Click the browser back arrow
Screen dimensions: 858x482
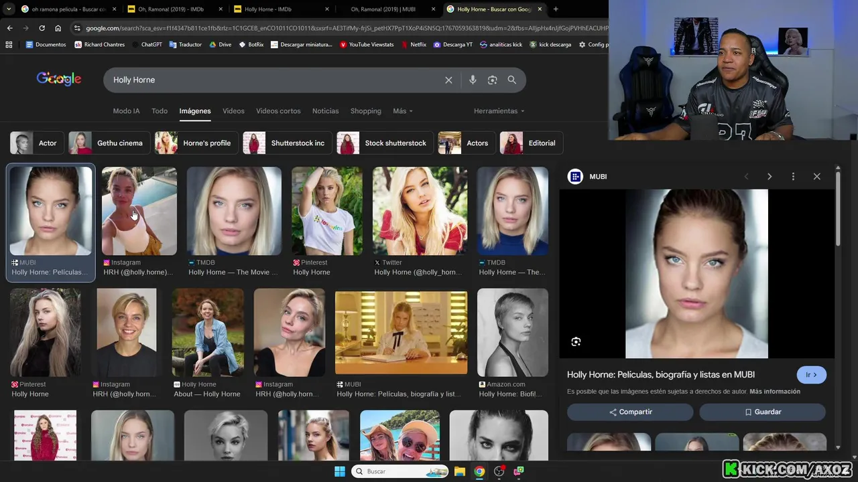9,28
